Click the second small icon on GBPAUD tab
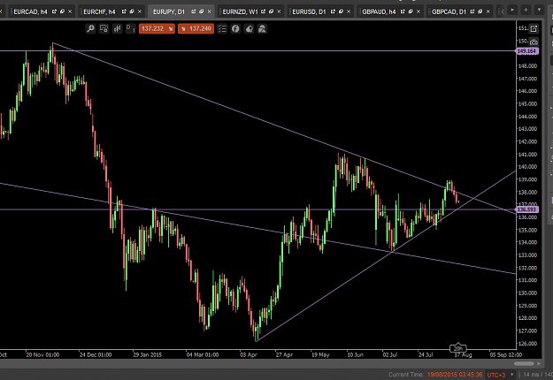 coord(411,11)
